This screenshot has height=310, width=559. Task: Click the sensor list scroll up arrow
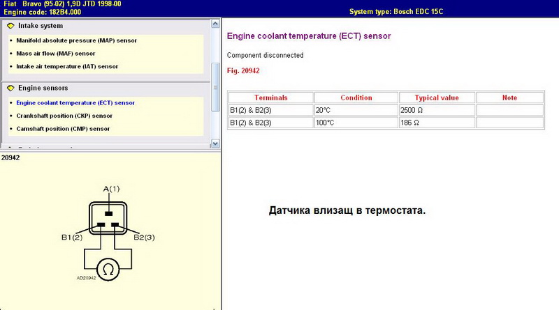point(216,24)
